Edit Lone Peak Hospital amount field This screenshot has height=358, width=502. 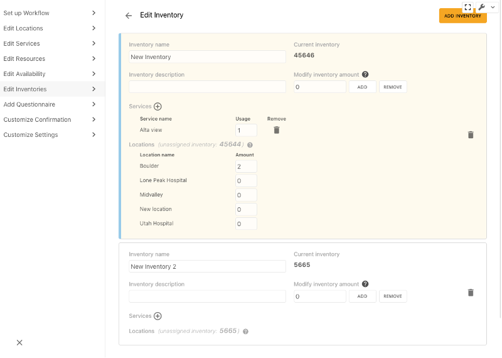246,181
